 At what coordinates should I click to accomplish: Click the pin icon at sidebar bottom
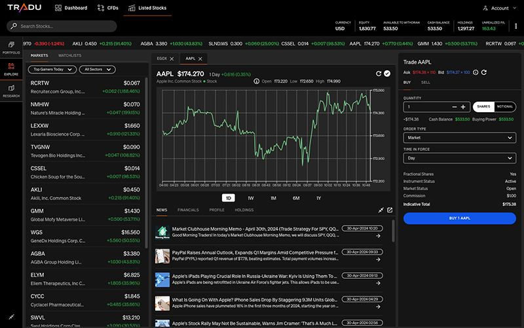(x=11, y=317)
